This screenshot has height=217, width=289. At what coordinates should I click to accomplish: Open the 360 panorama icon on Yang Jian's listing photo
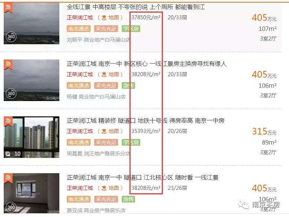11,93
